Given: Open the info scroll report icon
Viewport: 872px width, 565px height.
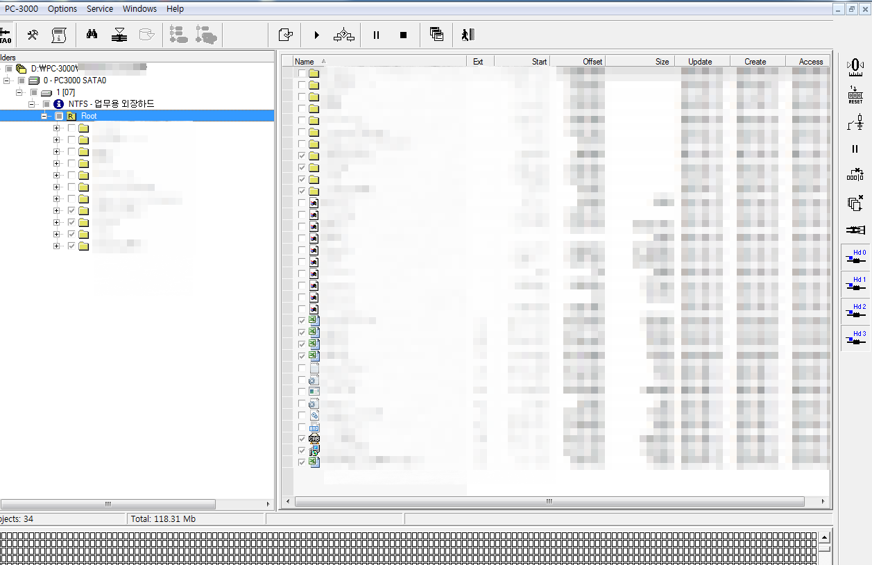Looking at the screenshot, I should (x=59, y=35).
